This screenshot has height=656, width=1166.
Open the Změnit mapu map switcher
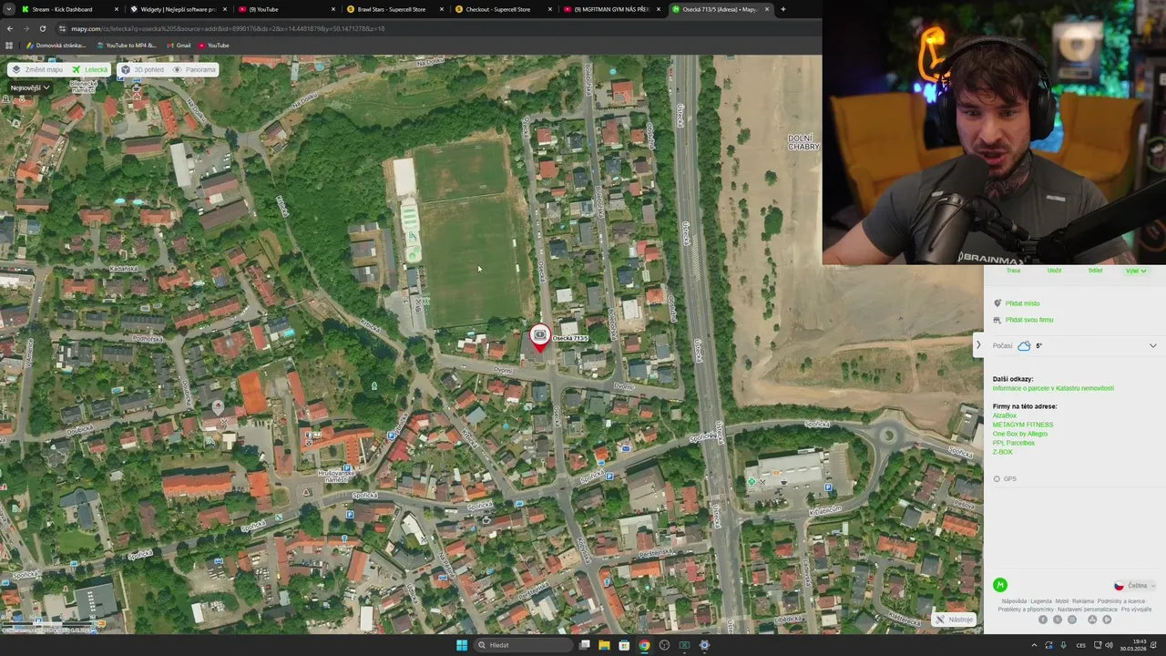coord(36,69)
